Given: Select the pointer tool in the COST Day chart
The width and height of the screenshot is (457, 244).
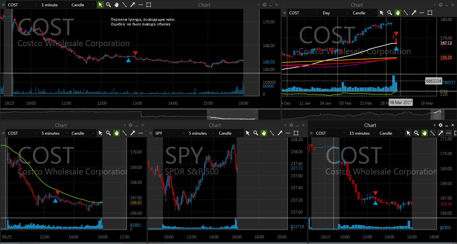Looking at the screenshot, I should pos(382,13).
